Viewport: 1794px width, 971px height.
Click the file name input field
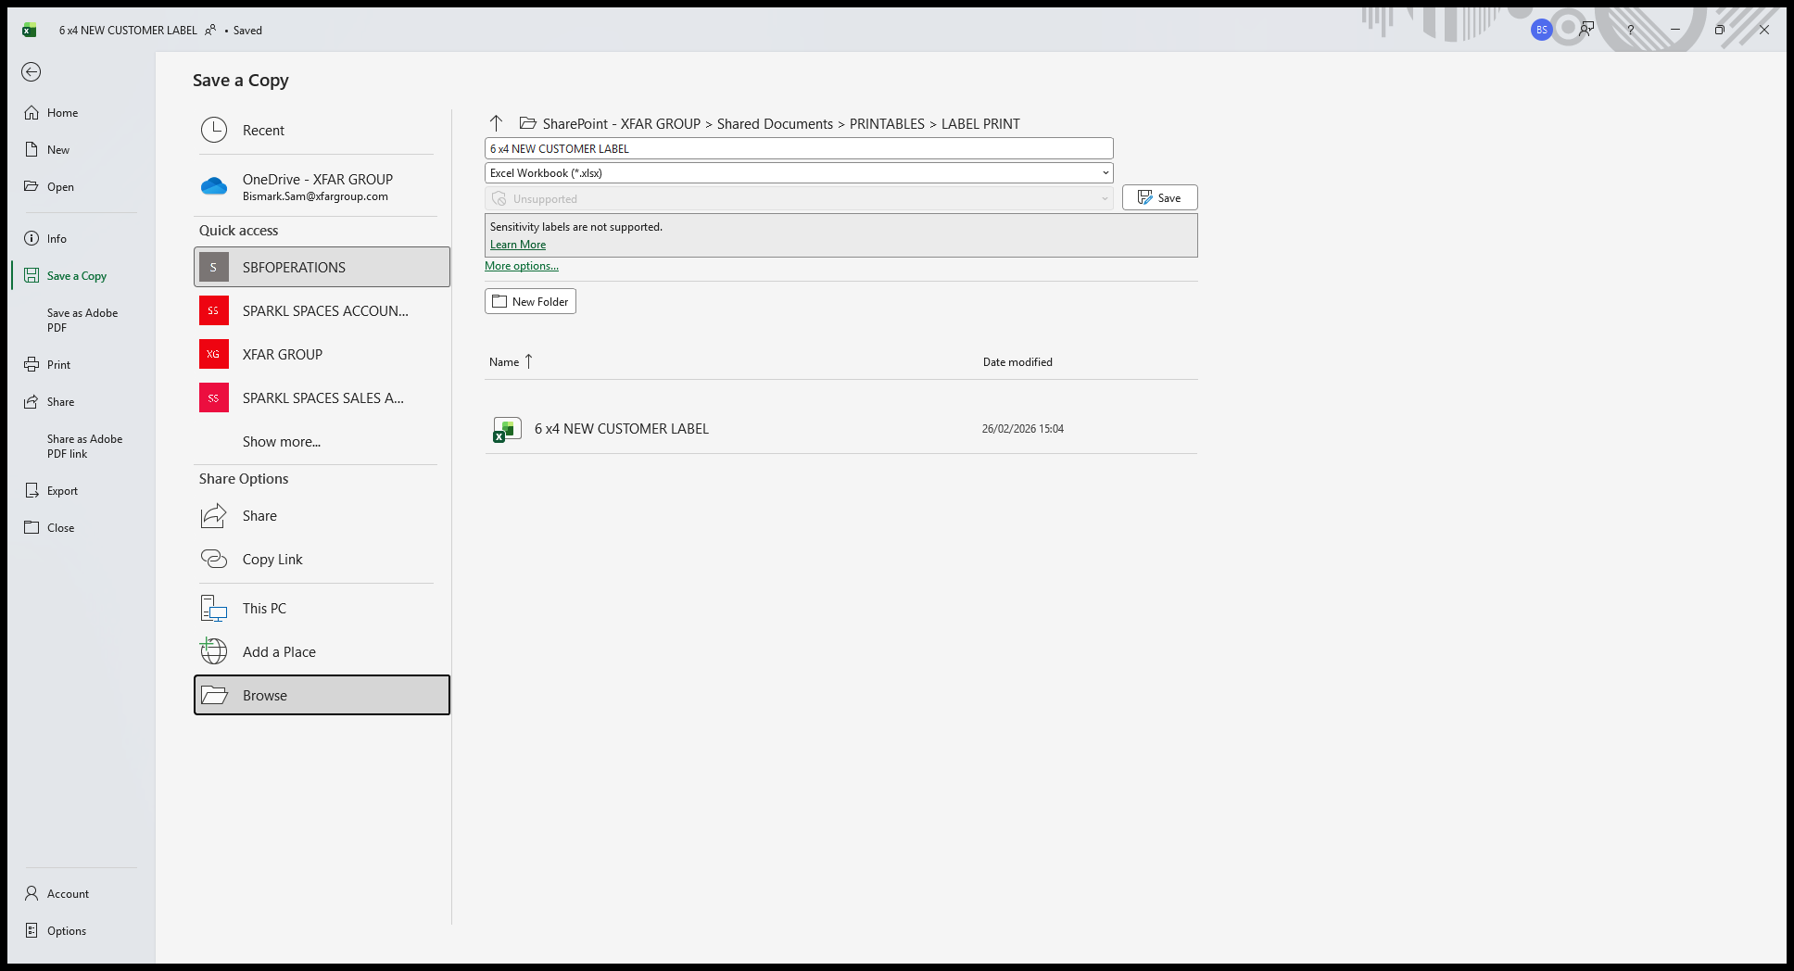coord(797,148)
